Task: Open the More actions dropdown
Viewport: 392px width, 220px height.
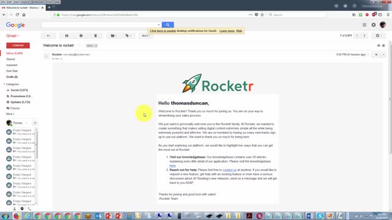Action: point(146,35)
